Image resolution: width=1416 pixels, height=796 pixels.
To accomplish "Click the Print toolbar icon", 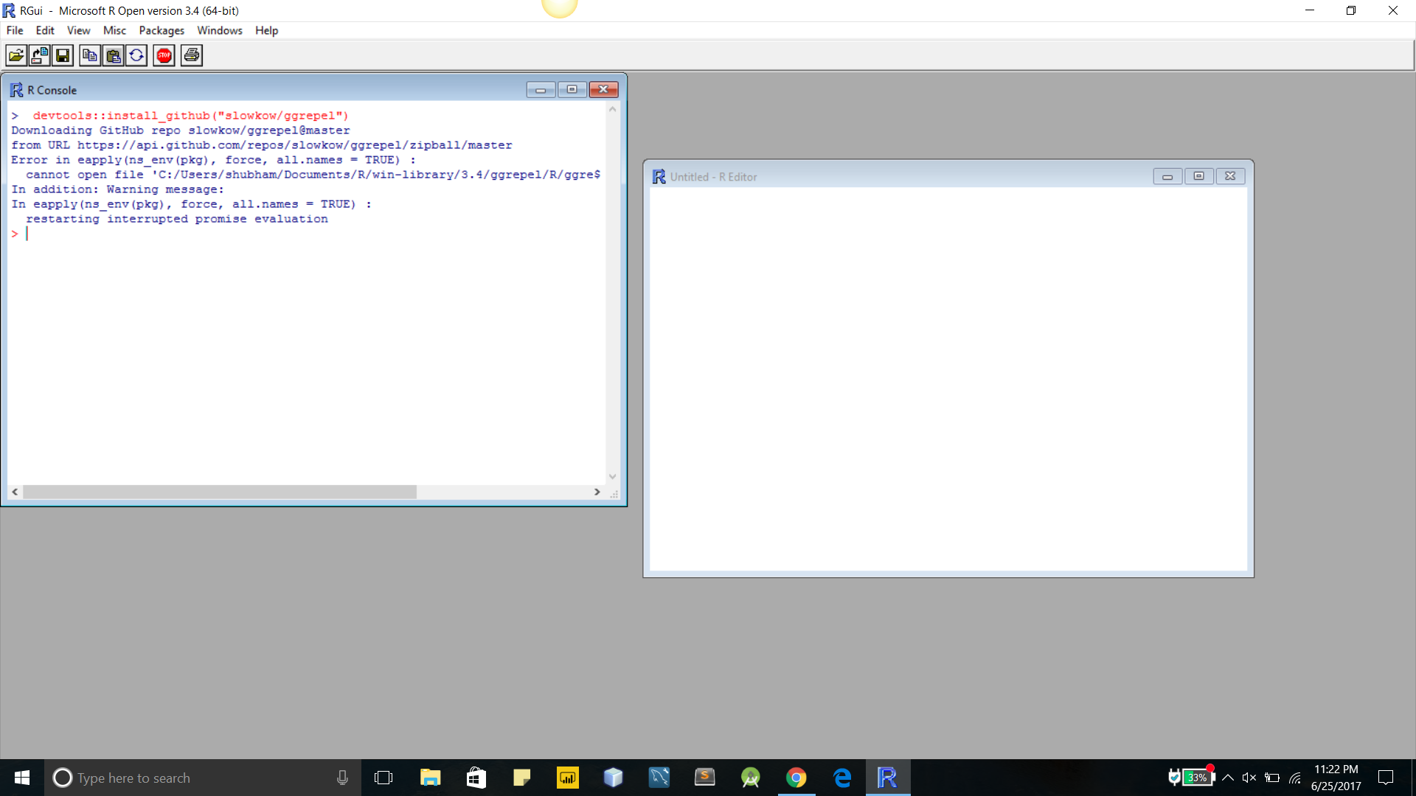I will 191,55.
